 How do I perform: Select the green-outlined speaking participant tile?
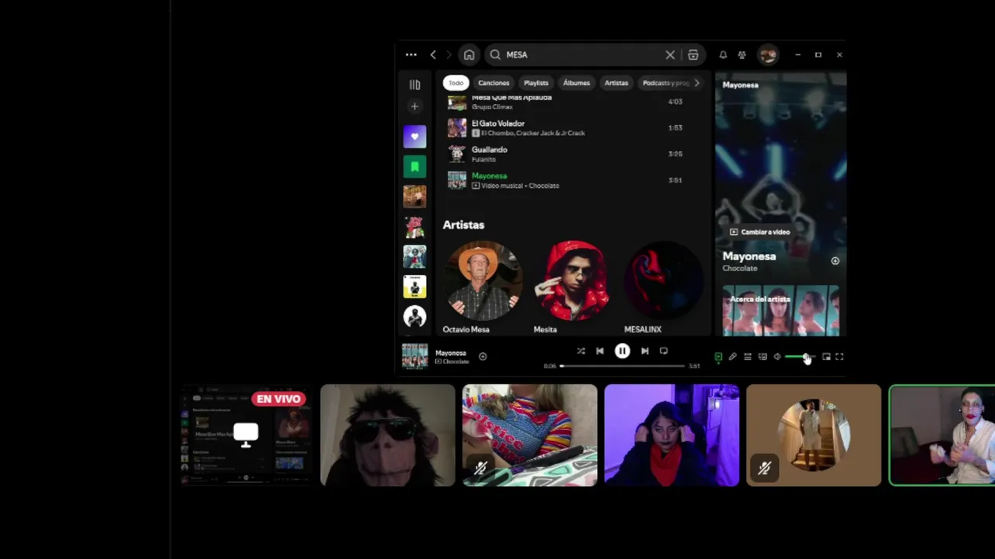(942, 436)
